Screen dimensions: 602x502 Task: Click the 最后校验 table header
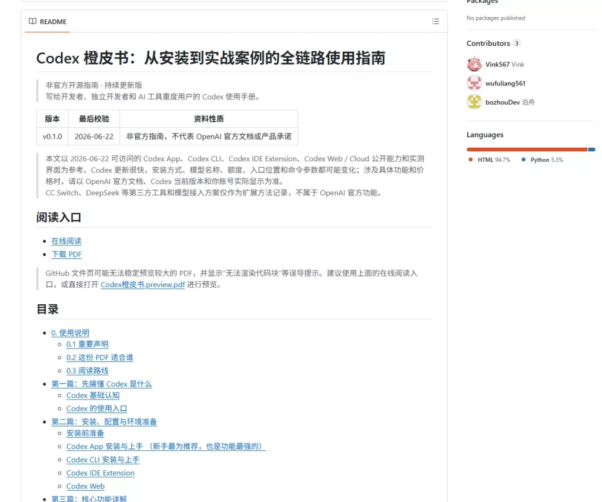(94, 119)
